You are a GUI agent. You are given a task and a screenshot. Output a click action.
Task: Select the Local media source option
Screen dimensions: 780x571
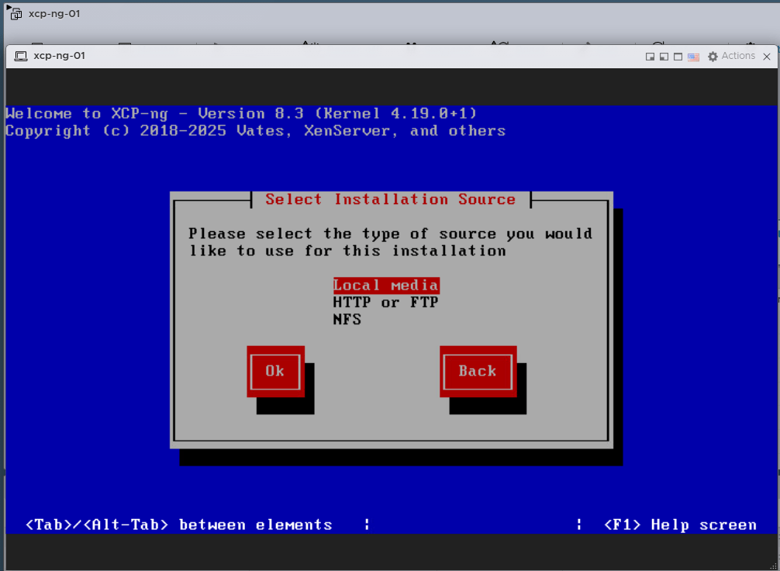pyautogui.click(x=386, y=285)
